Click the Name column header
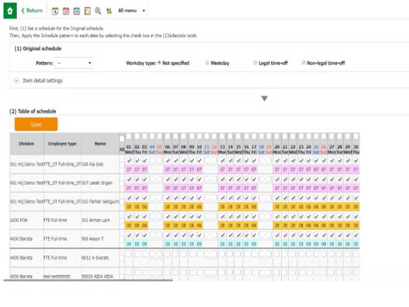 point(100,144)
